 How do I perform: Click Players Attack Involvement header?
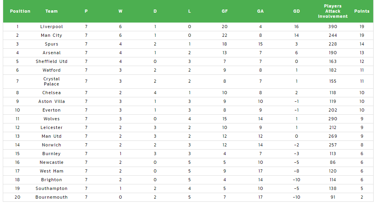(x=332, y=11)
